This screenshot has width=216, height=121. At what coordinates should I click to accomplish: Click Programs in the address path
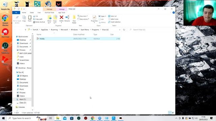point(95,30)
